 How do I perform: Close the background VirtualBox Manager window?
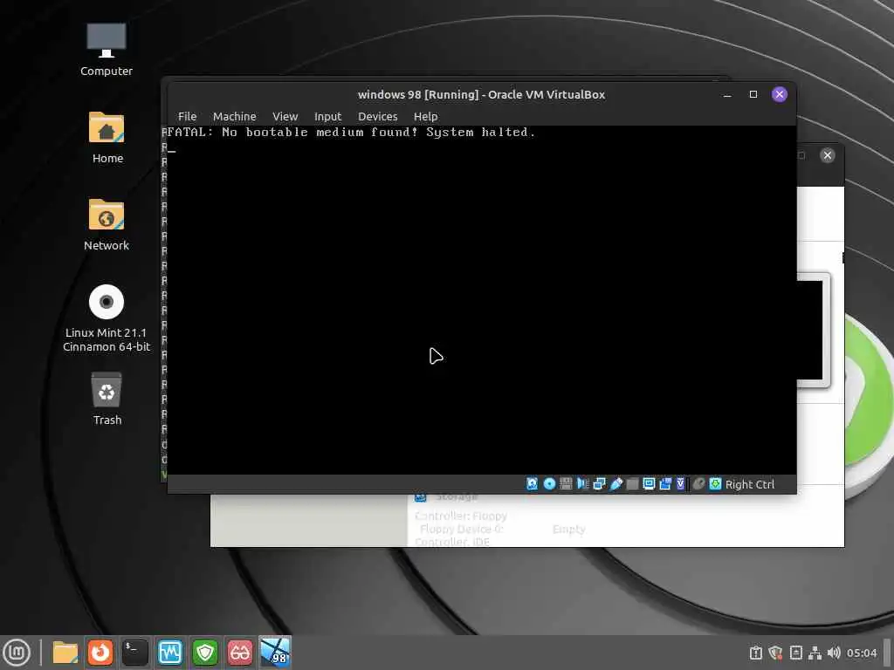828,155
